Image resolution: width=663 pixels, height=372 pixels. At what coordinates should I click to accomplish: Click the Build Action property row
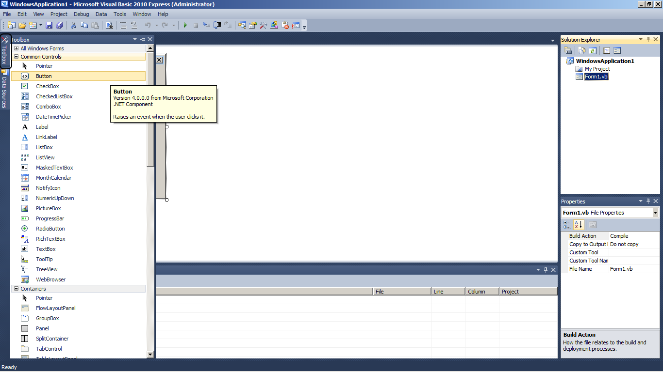coord(610,236)
